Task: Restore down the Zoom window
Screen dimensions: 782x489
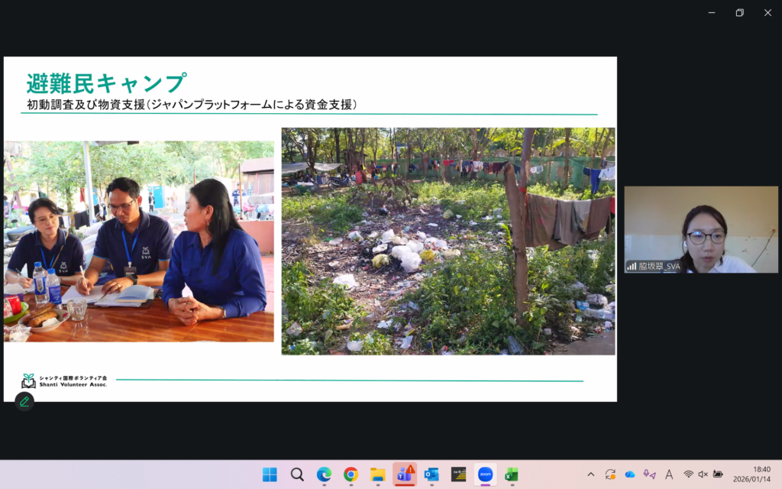Action: [x=739, y=12]
